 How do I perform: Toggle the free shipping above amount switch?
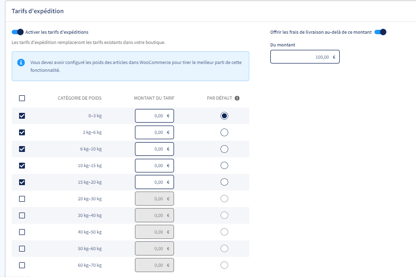380,32
